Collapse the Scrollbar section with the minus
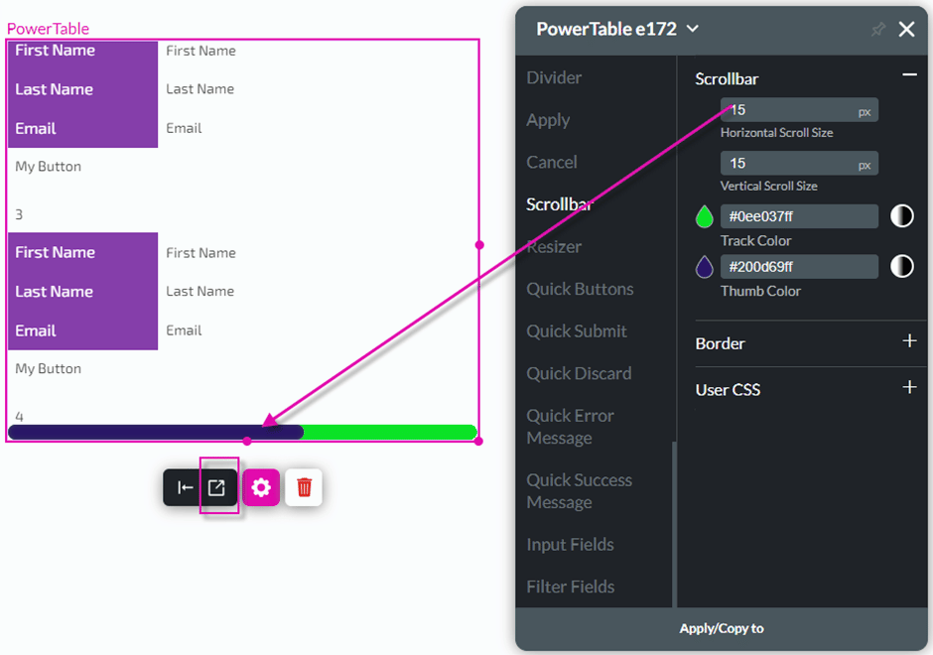This screenshot has width=933, height=655. (x=909, y=73)
